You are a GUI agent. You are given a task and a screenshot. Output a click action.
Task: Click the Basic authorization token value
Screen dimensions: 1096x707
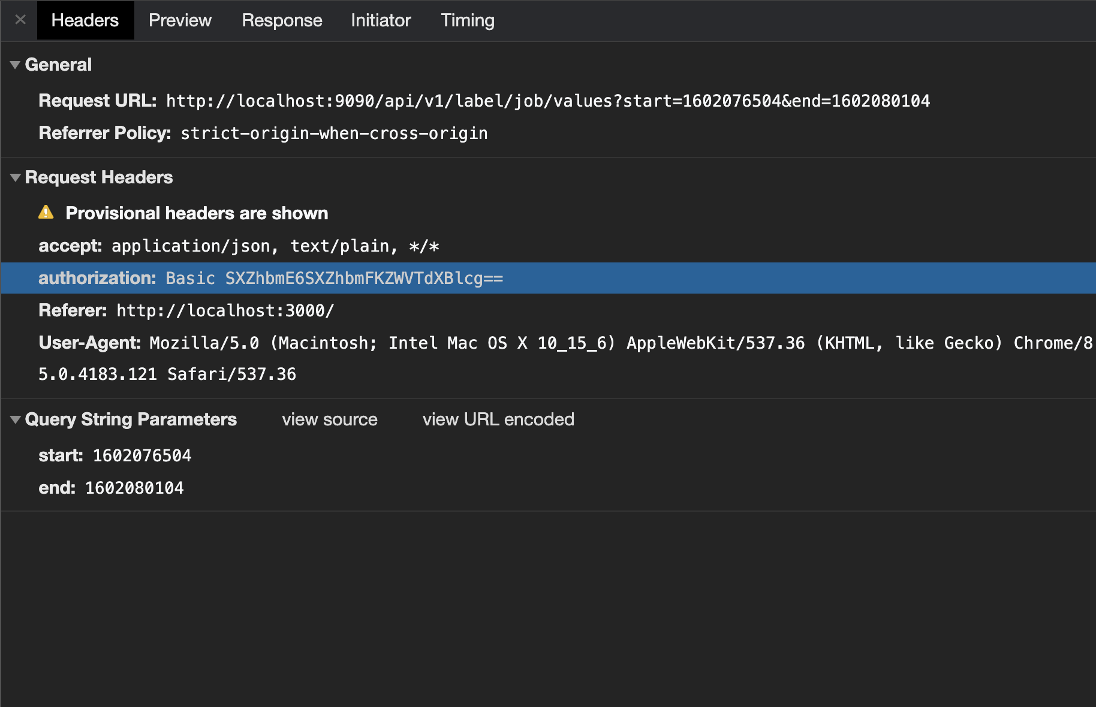[x=335, y=278]
